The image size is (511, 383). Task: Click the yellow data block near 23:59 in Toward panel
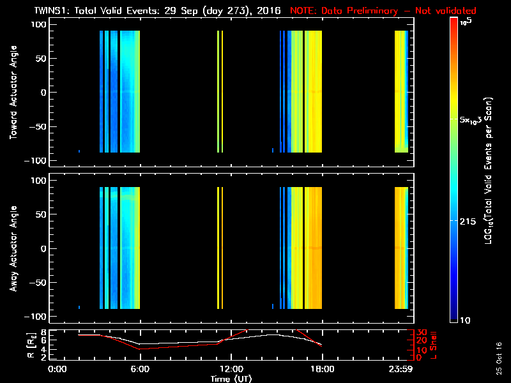(400, 91)
